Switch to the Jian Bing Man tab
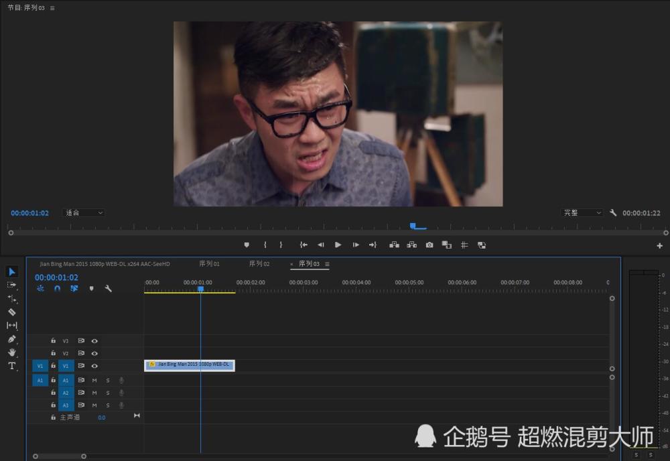The image size is (670, 461). click(x=105, y=264)
